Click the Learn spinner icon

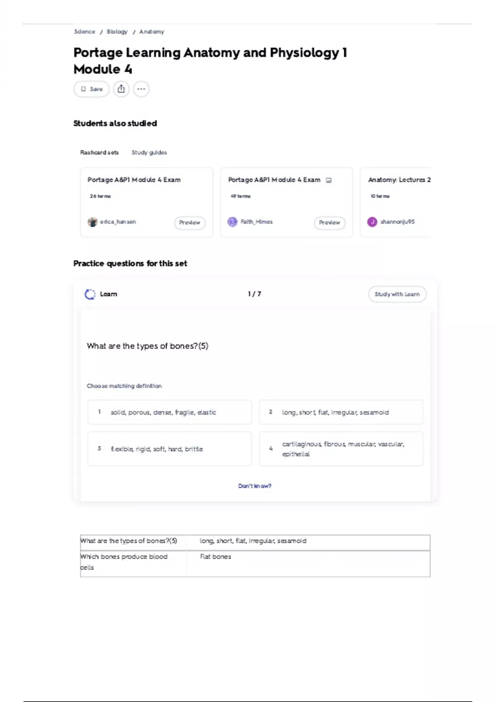click(x=90, y=294)
